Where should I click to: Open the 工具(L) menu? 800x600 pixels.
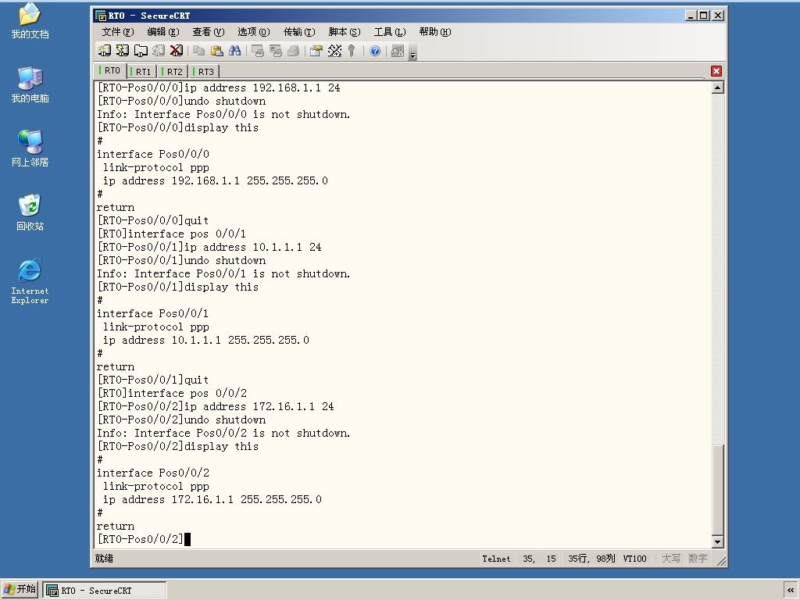(390, 31)
